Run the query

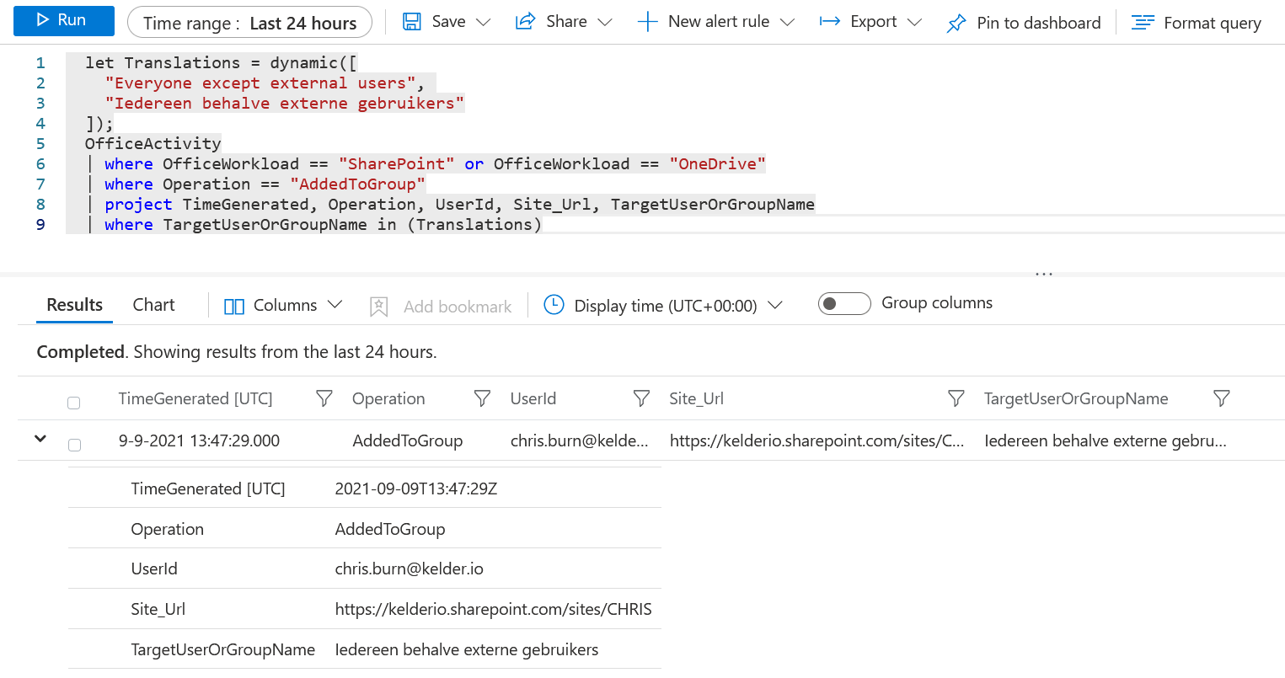63,20
